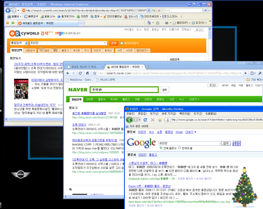Screen dimensions: 263x209
Task: Click Christmas tree desktop decoration widget
Action: tap(245, 187)
